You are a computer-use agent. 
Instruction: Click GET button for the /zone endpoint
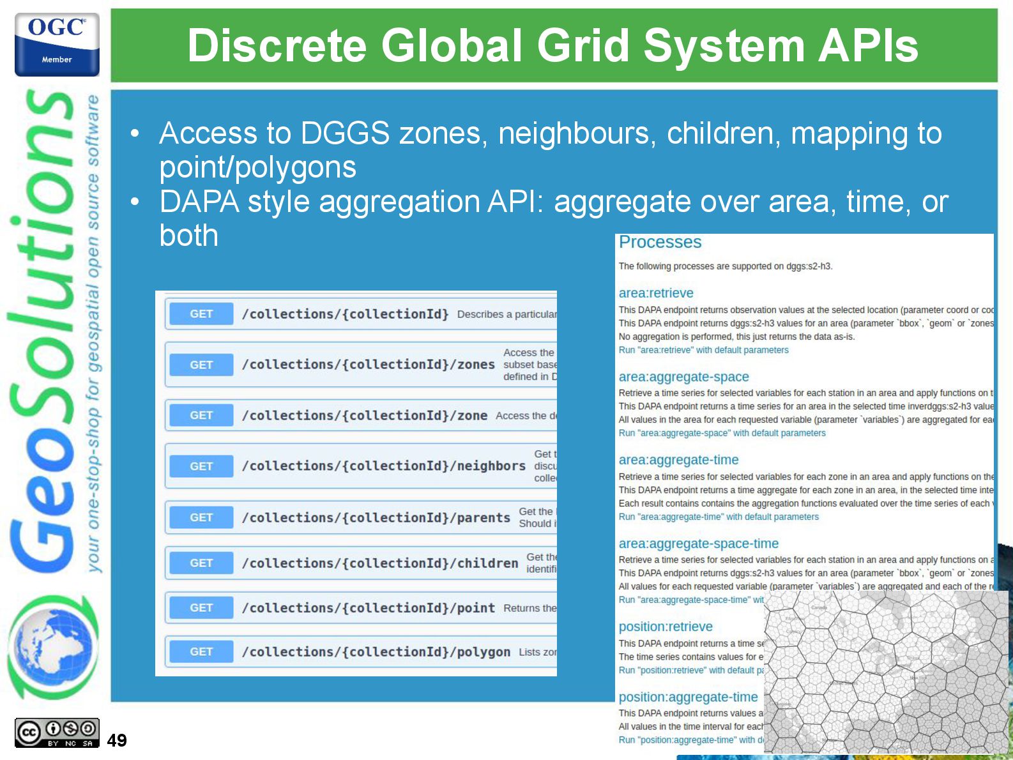pos(201,415)
